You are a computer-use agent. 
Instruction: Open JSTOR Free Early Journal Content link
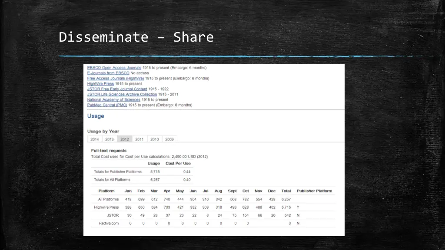coord(117,89)
